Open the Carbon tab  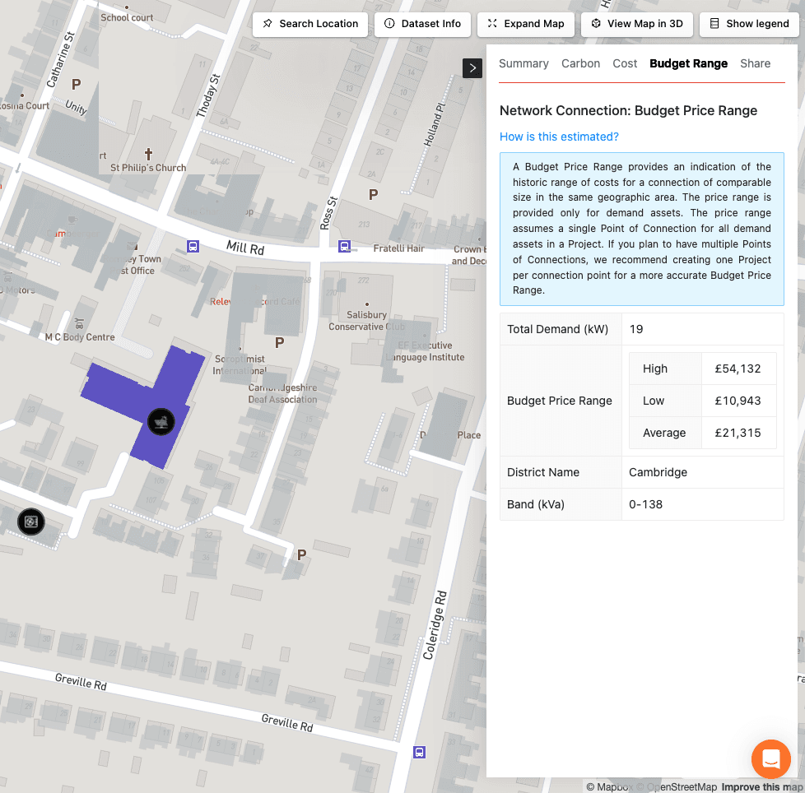pyautogui.click(x=580, y=63)
